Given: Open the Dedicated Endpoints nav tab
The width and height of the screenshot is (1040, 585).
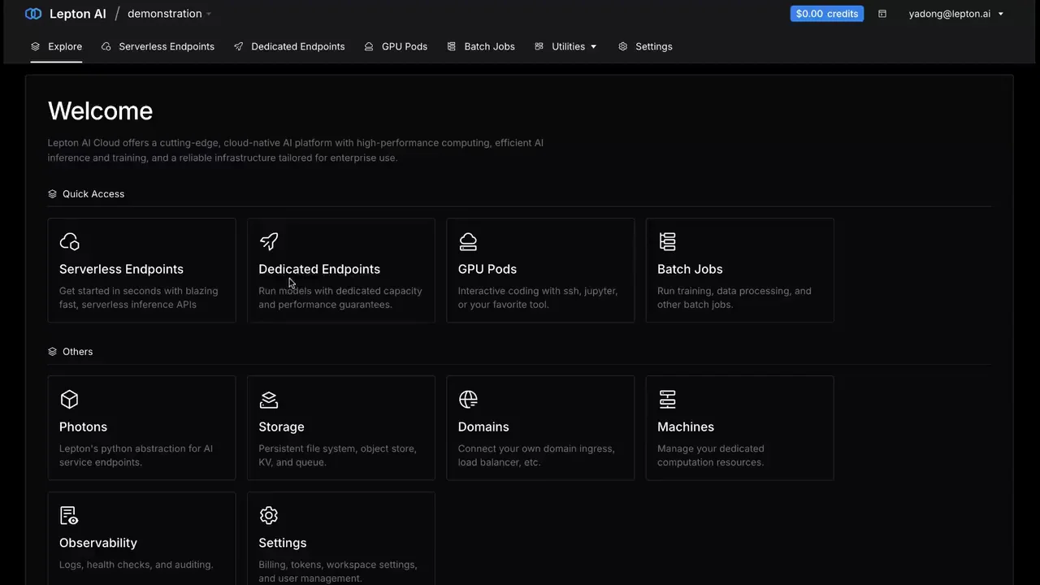Looking at the screenshot, I should tap(289, 46).
